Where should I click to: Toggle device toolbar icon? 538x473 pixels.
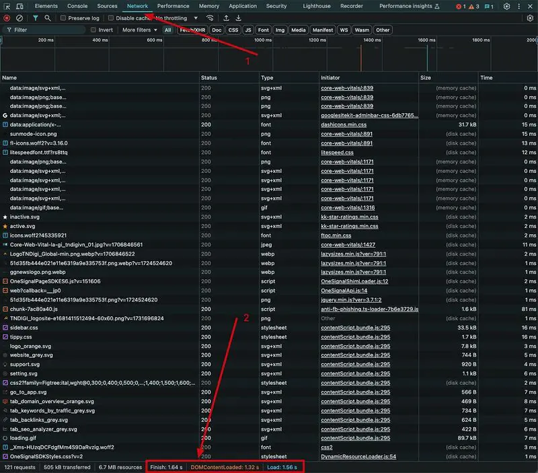(x=20, y=6)
